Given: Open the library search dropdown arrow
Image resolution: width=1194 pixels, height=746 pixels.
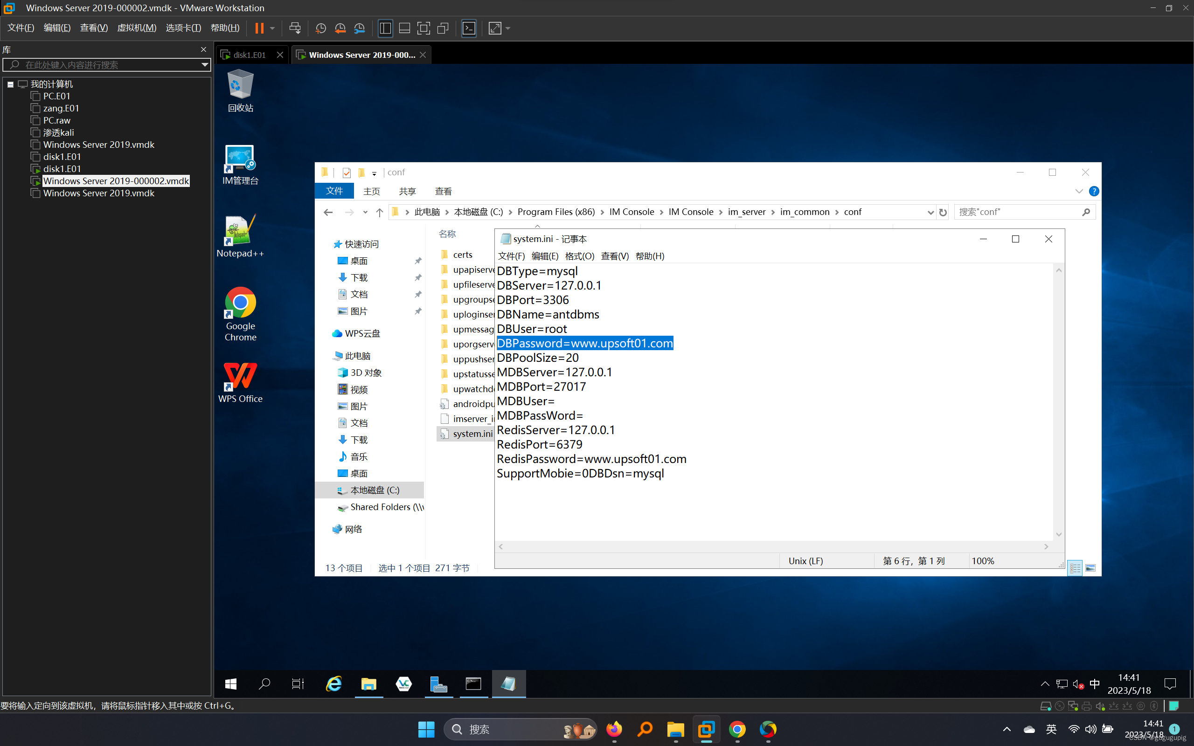Looking at the screenshot, I should point(204,65).
